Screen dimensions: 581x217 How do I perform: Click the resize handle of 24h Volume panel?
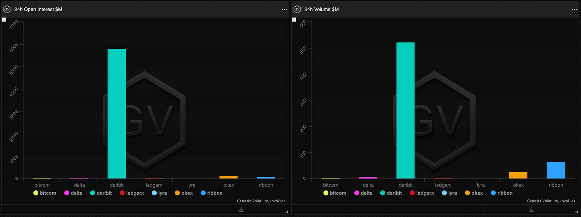(x=576, y=213)
